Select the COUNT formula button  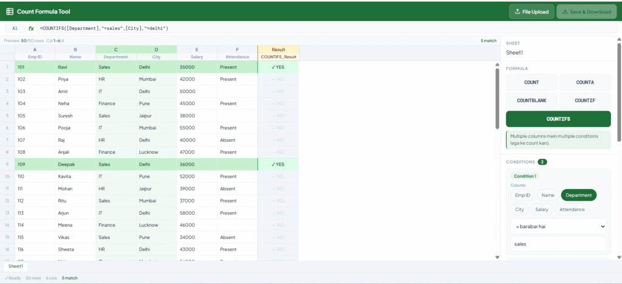[x=531, y=82]
